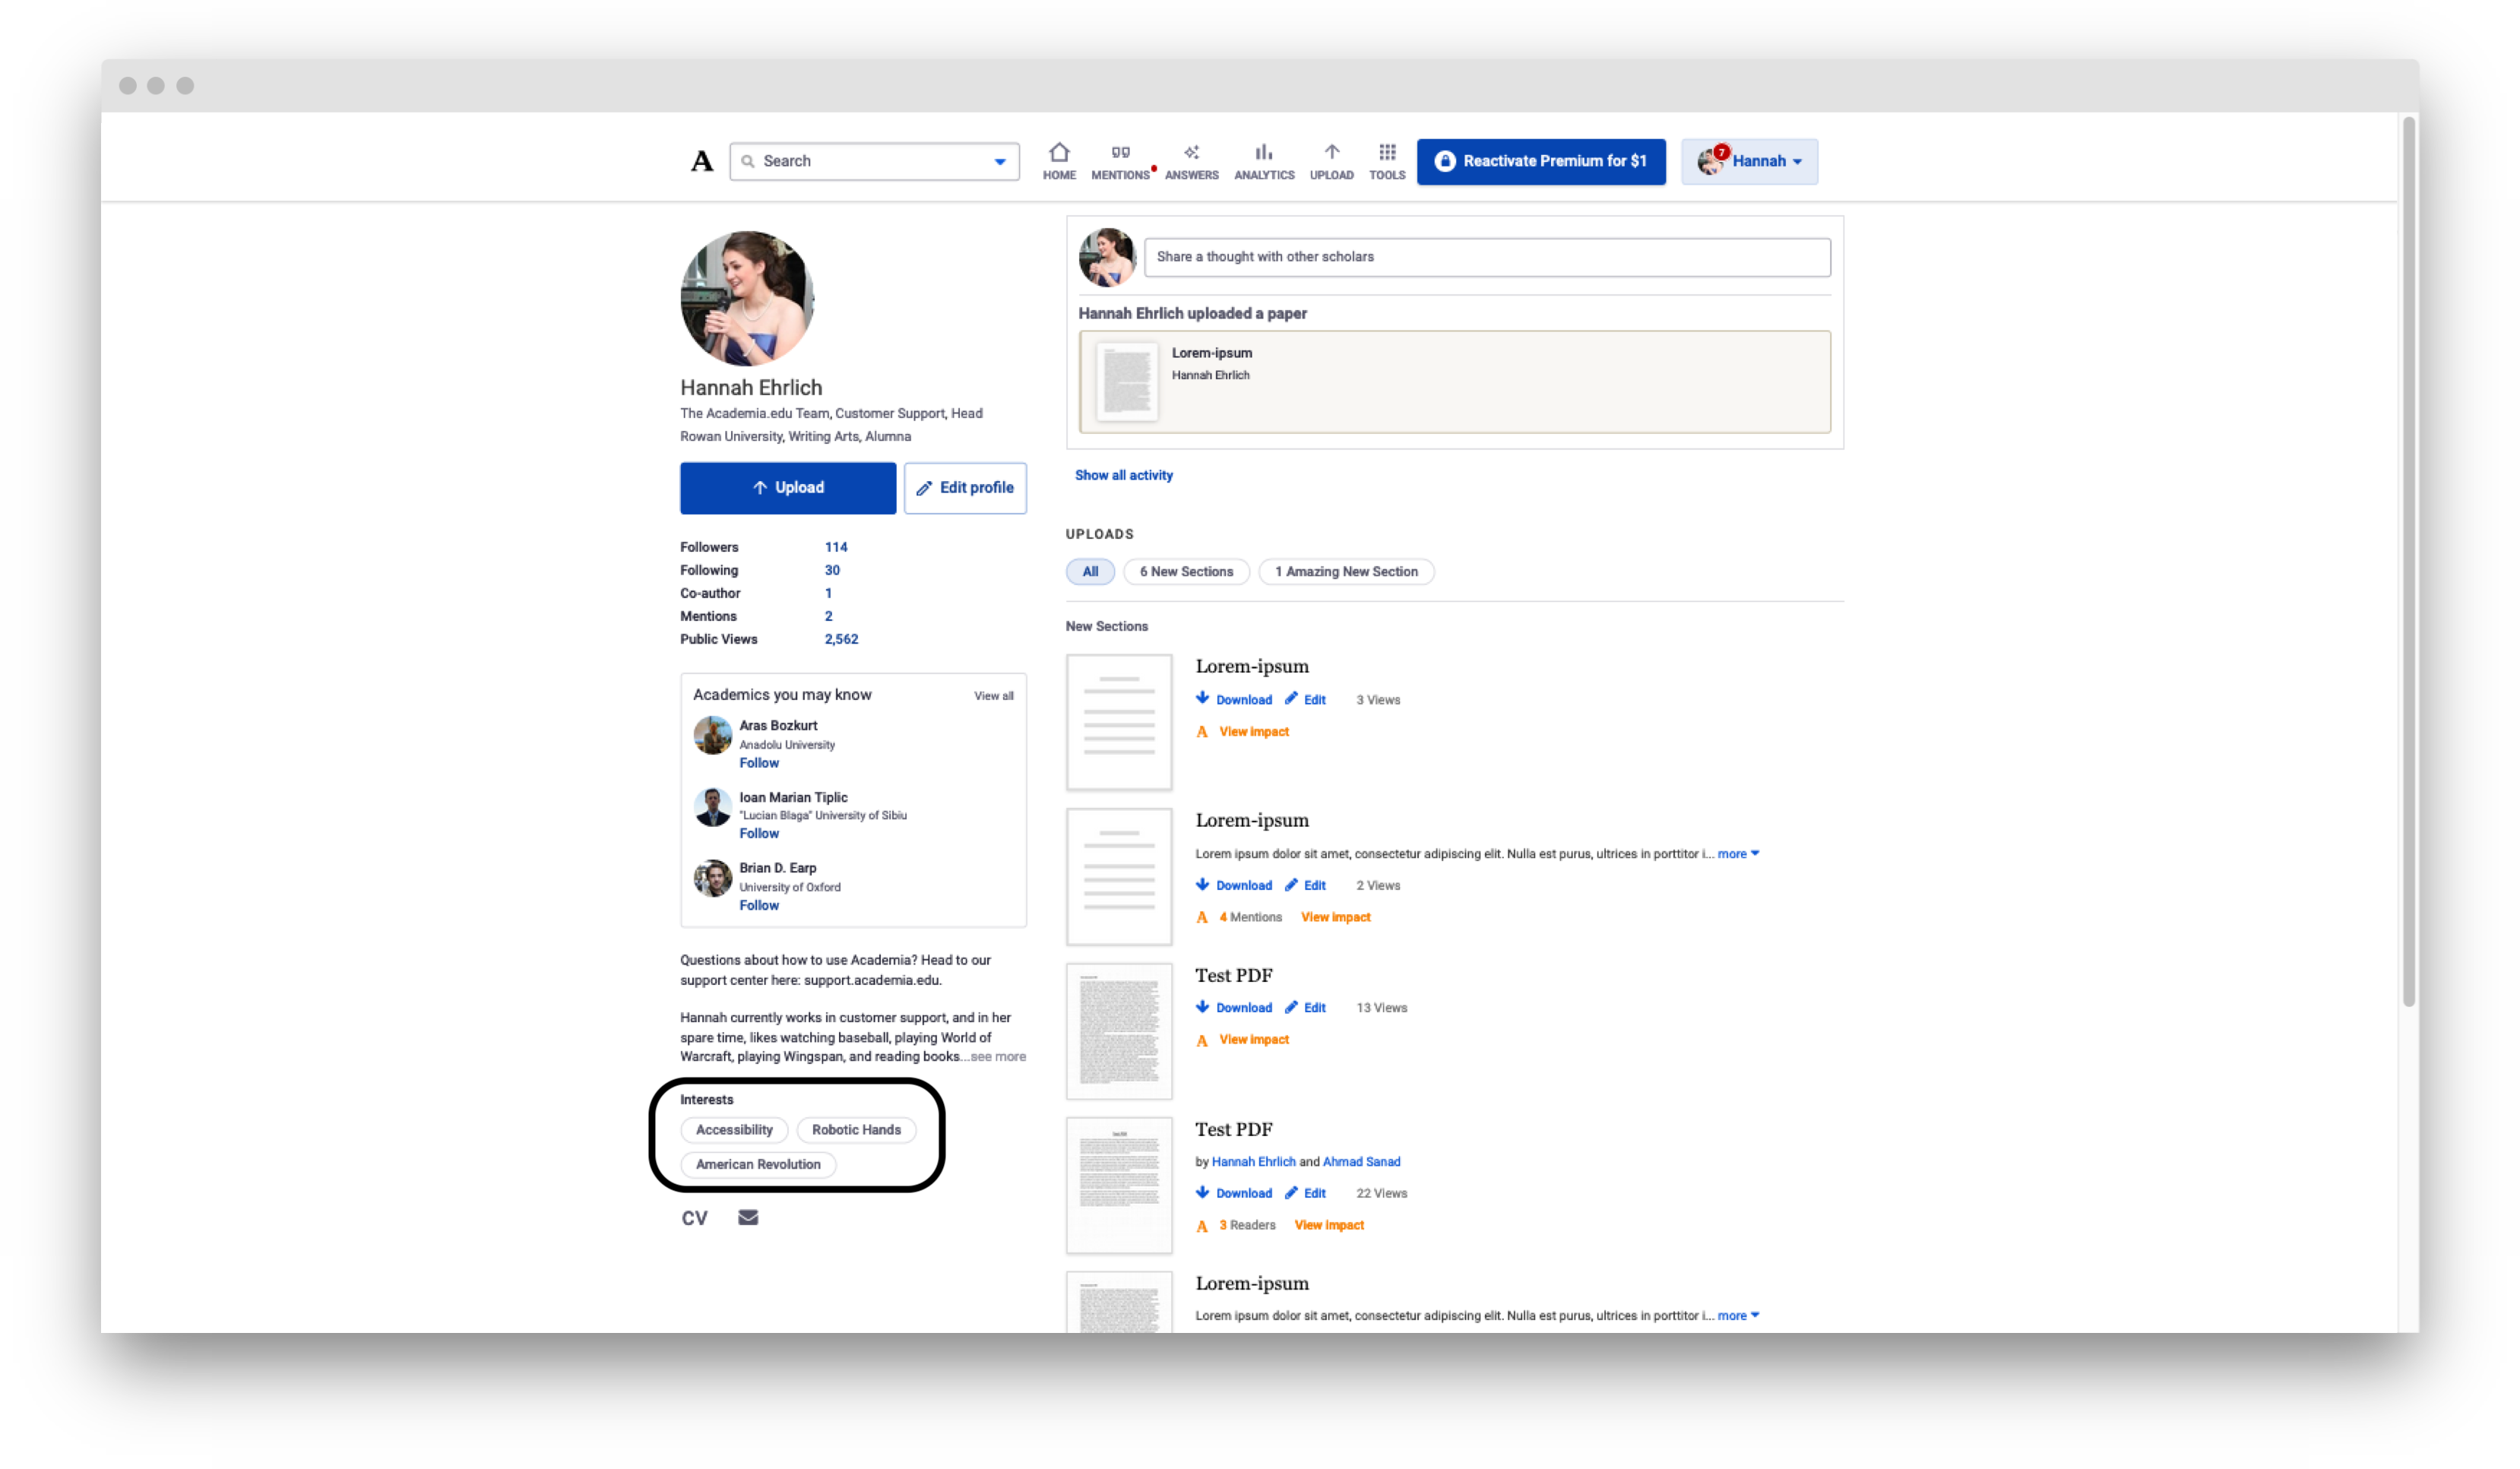Open the 13-views Test PDF thumbnail
This screenshot has height=1469, width=2520.
tap(1119, 1031)
